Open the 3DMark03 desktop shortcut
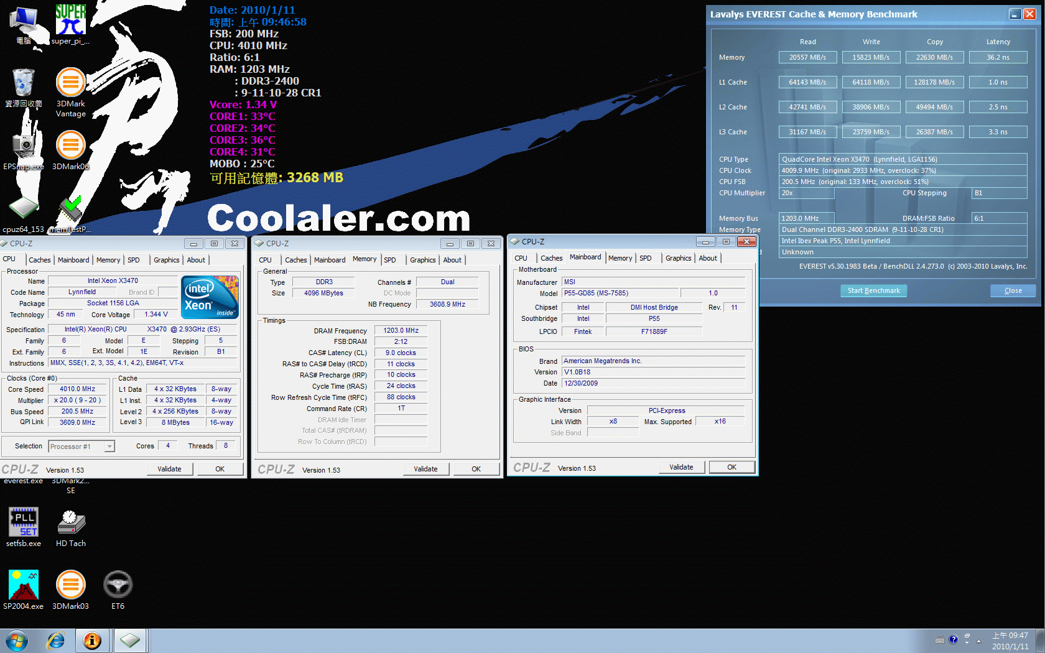Image resolution: width=1045 pixels, height=653 pixels. [x=71, y=590]
